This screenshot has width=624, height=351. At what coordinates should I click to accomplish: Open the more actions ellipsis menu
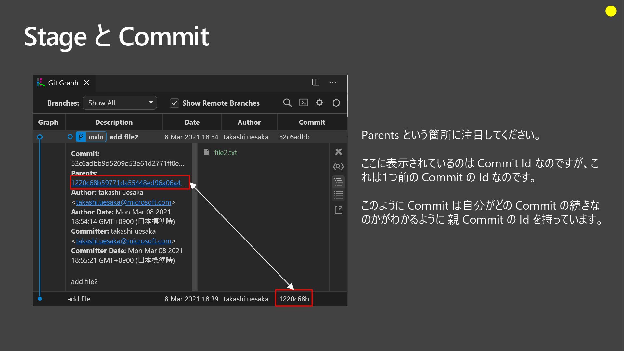click(x=333, y=82)
